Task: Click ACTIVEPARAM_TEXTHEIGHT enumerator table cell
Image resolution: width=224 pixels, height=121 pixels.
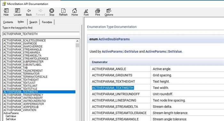Action: coord(120,81)
